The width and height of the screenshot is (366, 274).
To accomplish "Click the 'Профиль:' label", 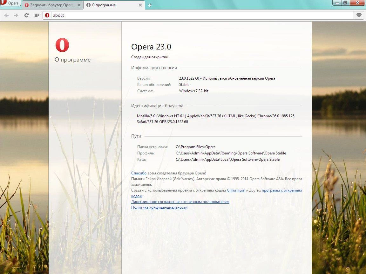I will click(146, 153).
